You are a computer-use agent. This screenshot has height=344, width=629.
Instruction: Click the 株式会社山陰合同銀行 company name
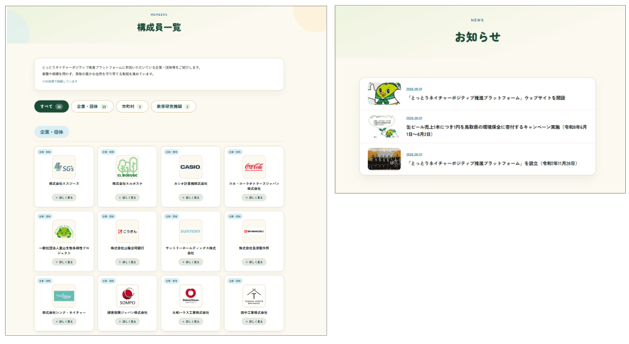[127, 248]
